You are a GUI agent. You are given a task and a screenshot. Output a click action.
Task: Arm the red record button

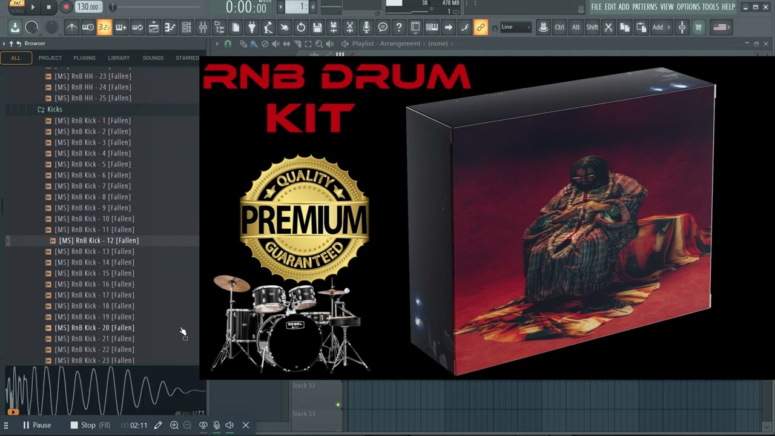pos(66,7)
